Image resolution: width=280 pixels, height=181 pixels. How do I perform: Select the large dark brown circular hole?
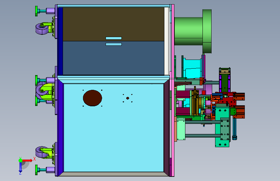pyautogui.click(x=92, y=98)
